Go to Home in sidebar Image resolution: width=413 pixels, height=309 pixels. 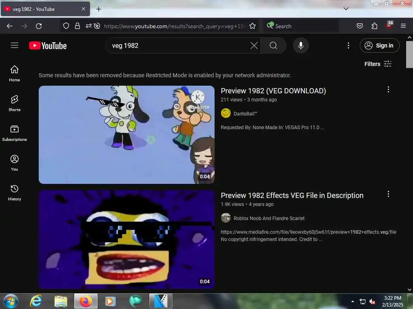click(15, 73)
